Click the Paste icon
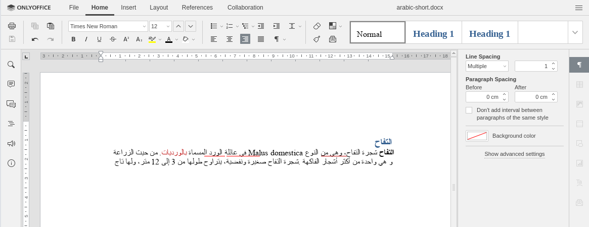 pos(51,26)
